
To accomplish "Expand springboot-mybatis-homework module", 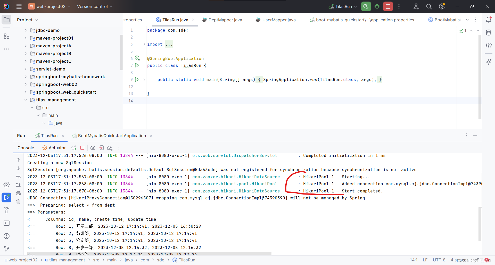I will tap(26, 77).
